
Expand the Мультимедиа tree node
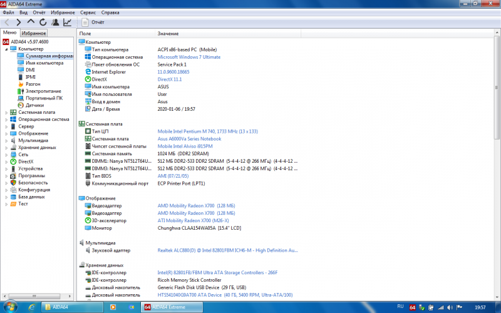6,140
